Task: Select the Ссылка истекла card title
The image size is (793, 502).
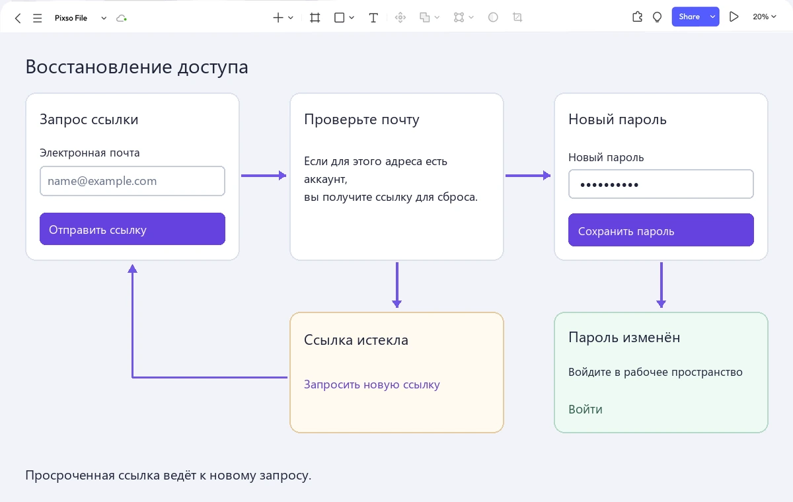Action: pyautogui.click(x=356, y=340)
